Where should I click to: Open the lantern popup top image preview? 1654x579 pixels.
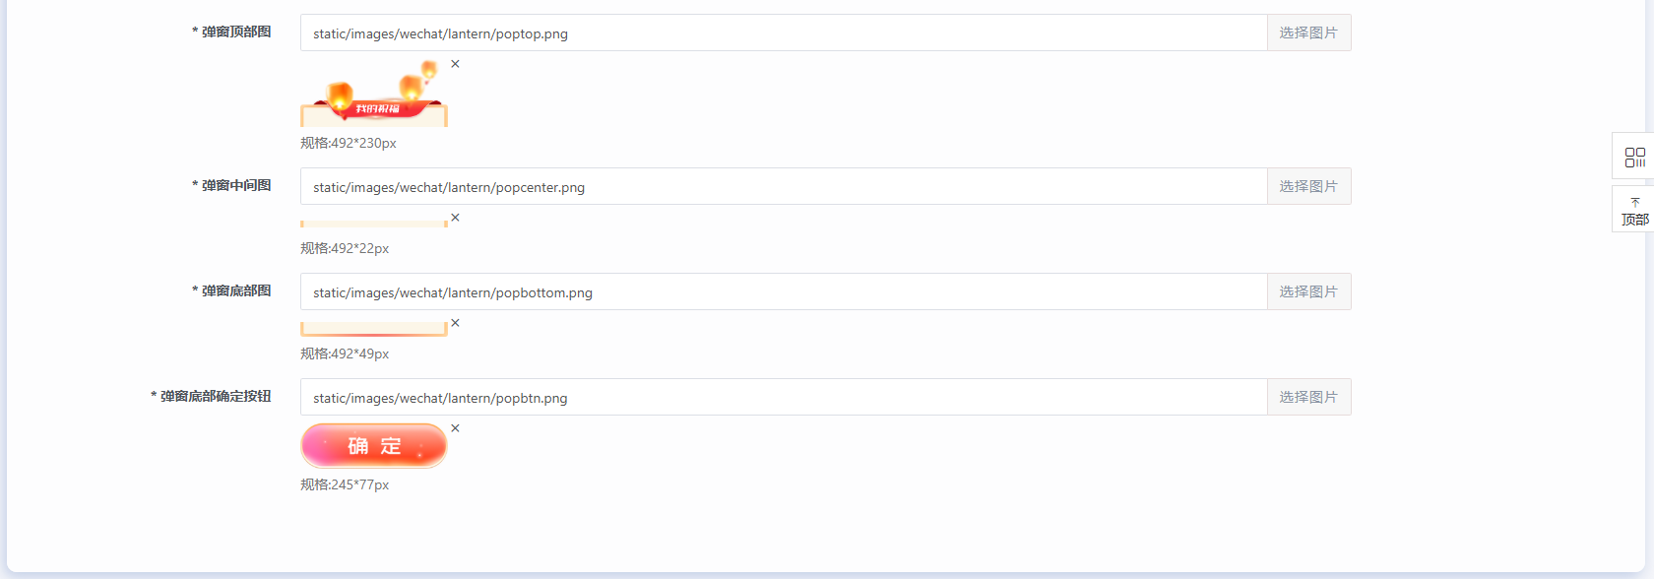[x=374, y=93]
